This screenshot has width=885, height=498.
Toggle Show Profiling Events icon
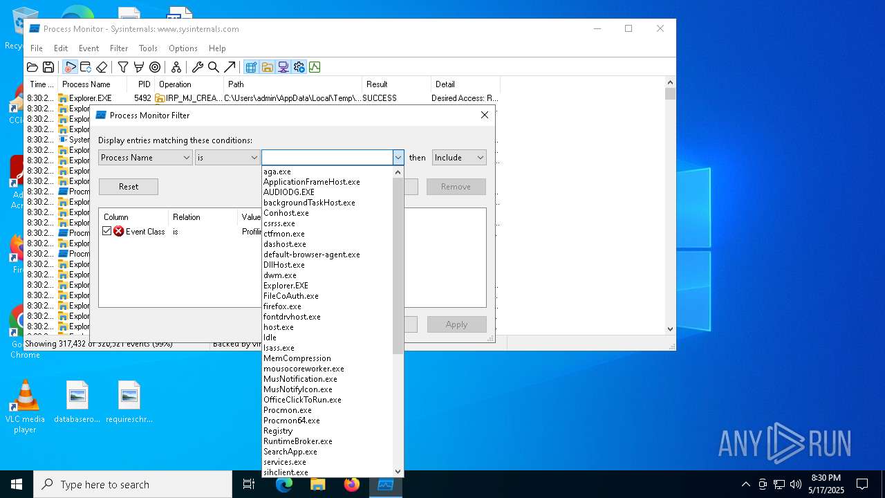point(315,67)
